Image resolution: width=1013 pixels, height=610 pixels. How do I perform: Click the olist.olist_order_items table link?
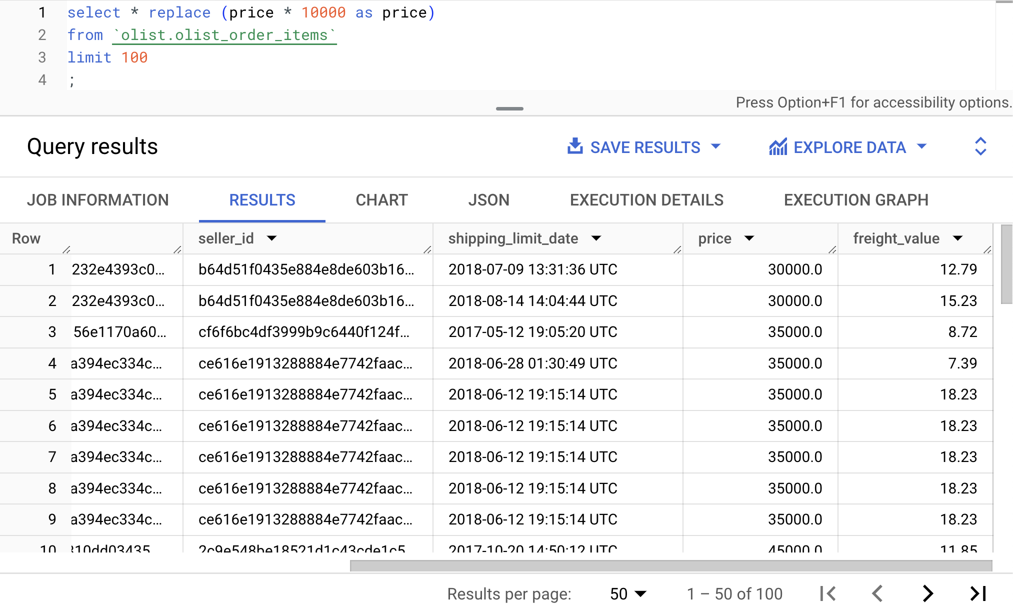point(224,35)
